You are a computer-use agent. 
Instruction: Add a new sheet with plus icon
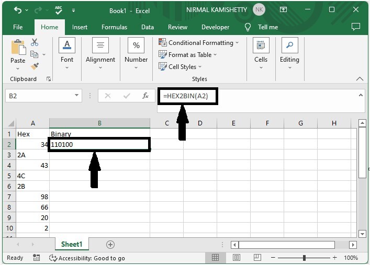coord(110,245)
